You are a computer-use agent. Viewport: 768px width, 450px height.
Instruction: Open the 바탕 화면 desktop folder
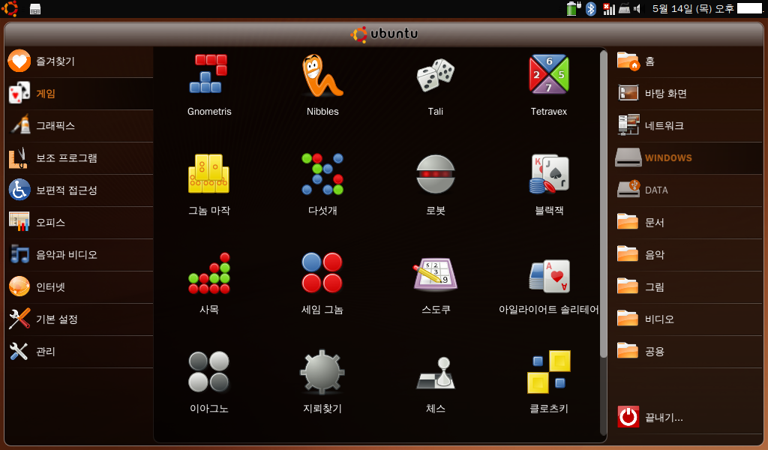point(688,94)
